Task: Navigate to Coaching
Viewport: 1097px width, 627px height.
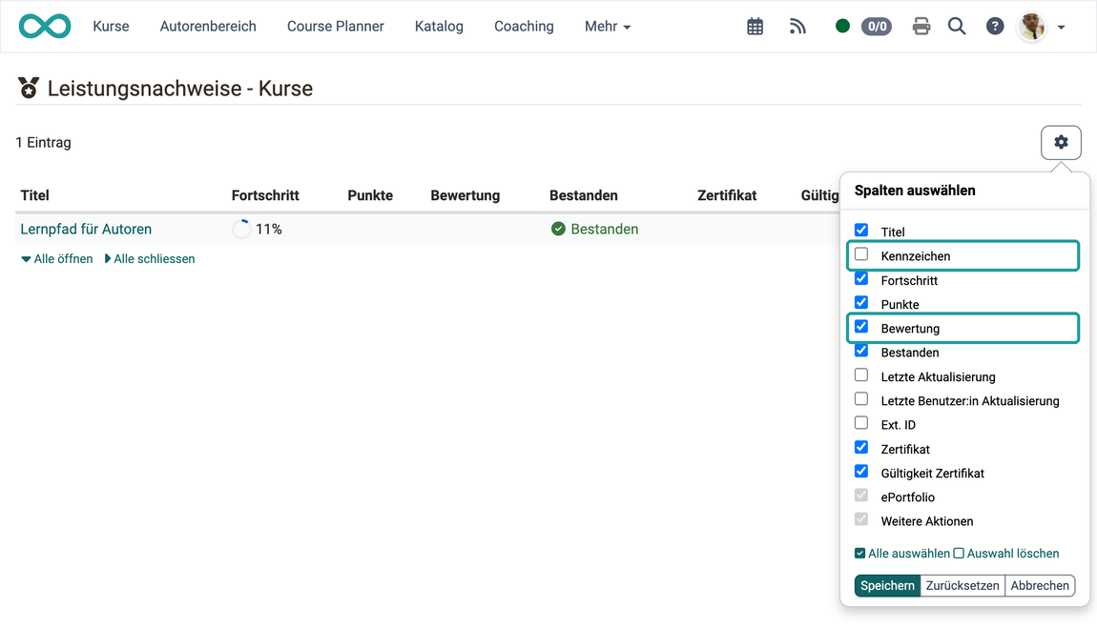Action: pos(524,27)
